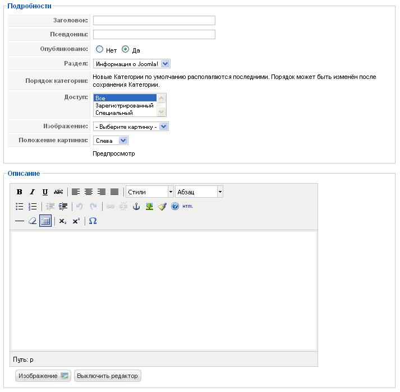The image size is (400, 392).
Task: Open editor help question mark icon
Action: click(x=175, y=206)
